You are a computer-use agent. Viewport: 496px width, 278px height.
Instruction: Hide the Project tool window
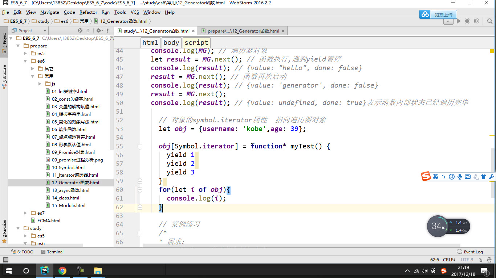click(108, 31)
